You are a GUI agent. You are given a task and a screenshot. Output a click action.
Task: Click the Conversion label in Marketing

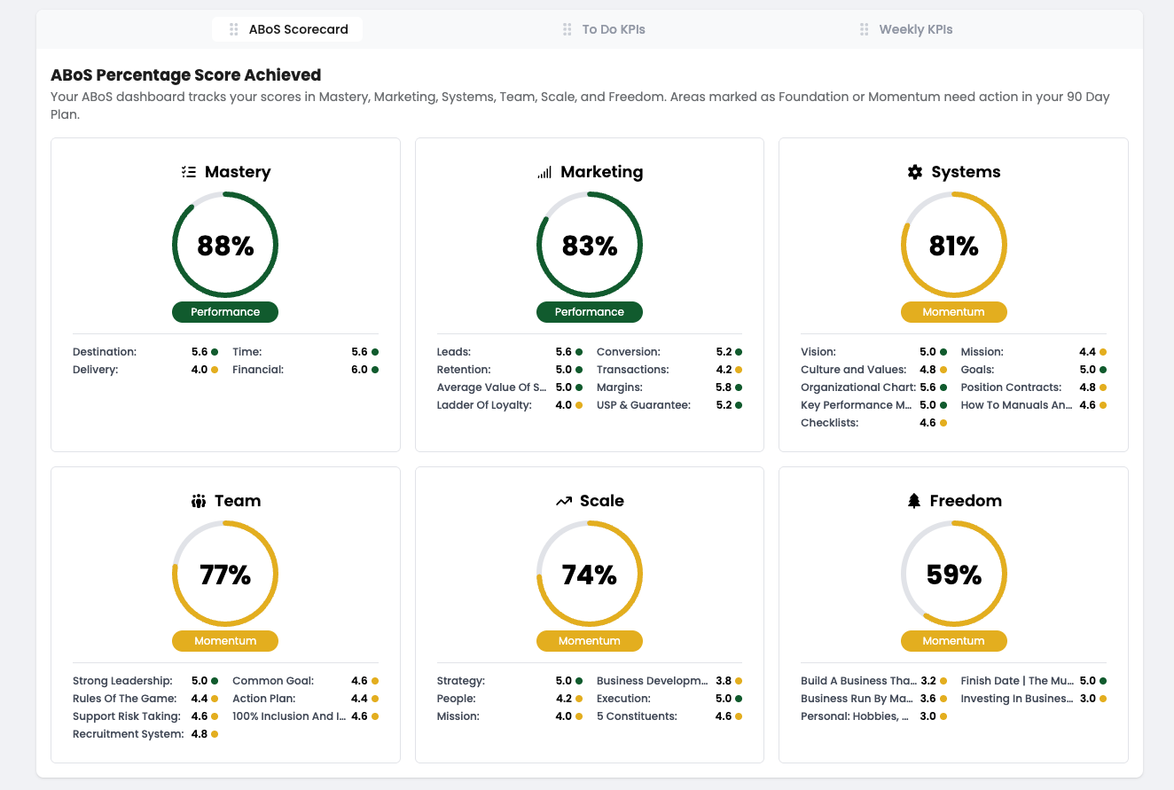point(629,352)
